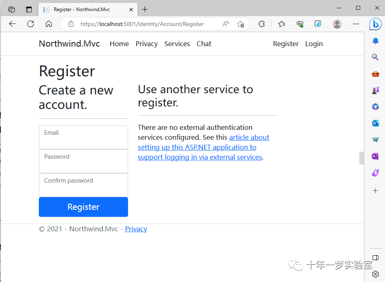Screen dimensions: 385x282
Task: Open the workspaces icon
Action: [12, 9]
